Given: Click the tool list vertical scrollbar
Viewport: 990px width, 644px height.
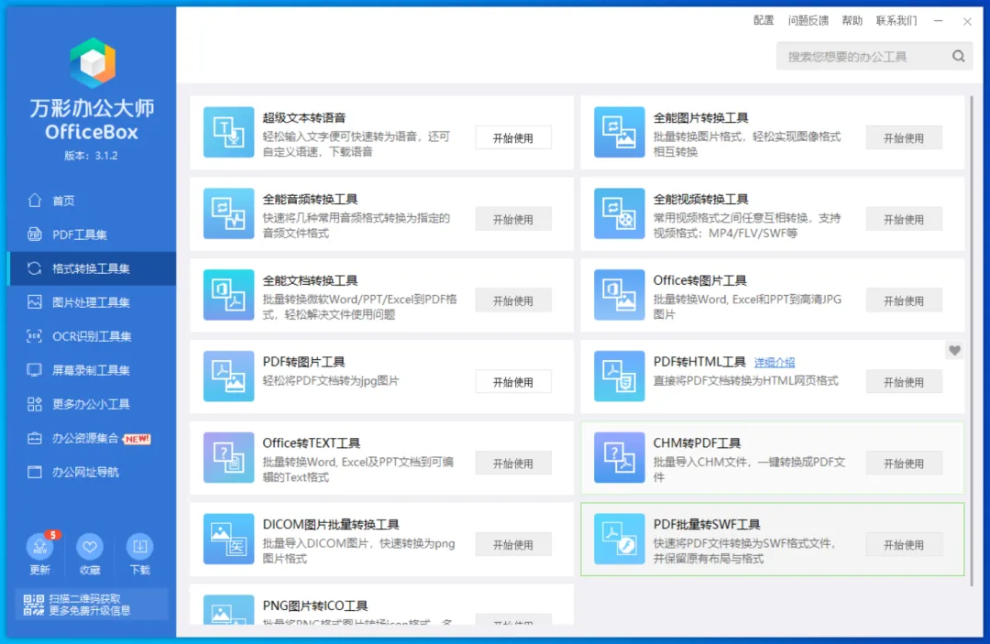Looking at the screenshot, I should tap(971, 341).
